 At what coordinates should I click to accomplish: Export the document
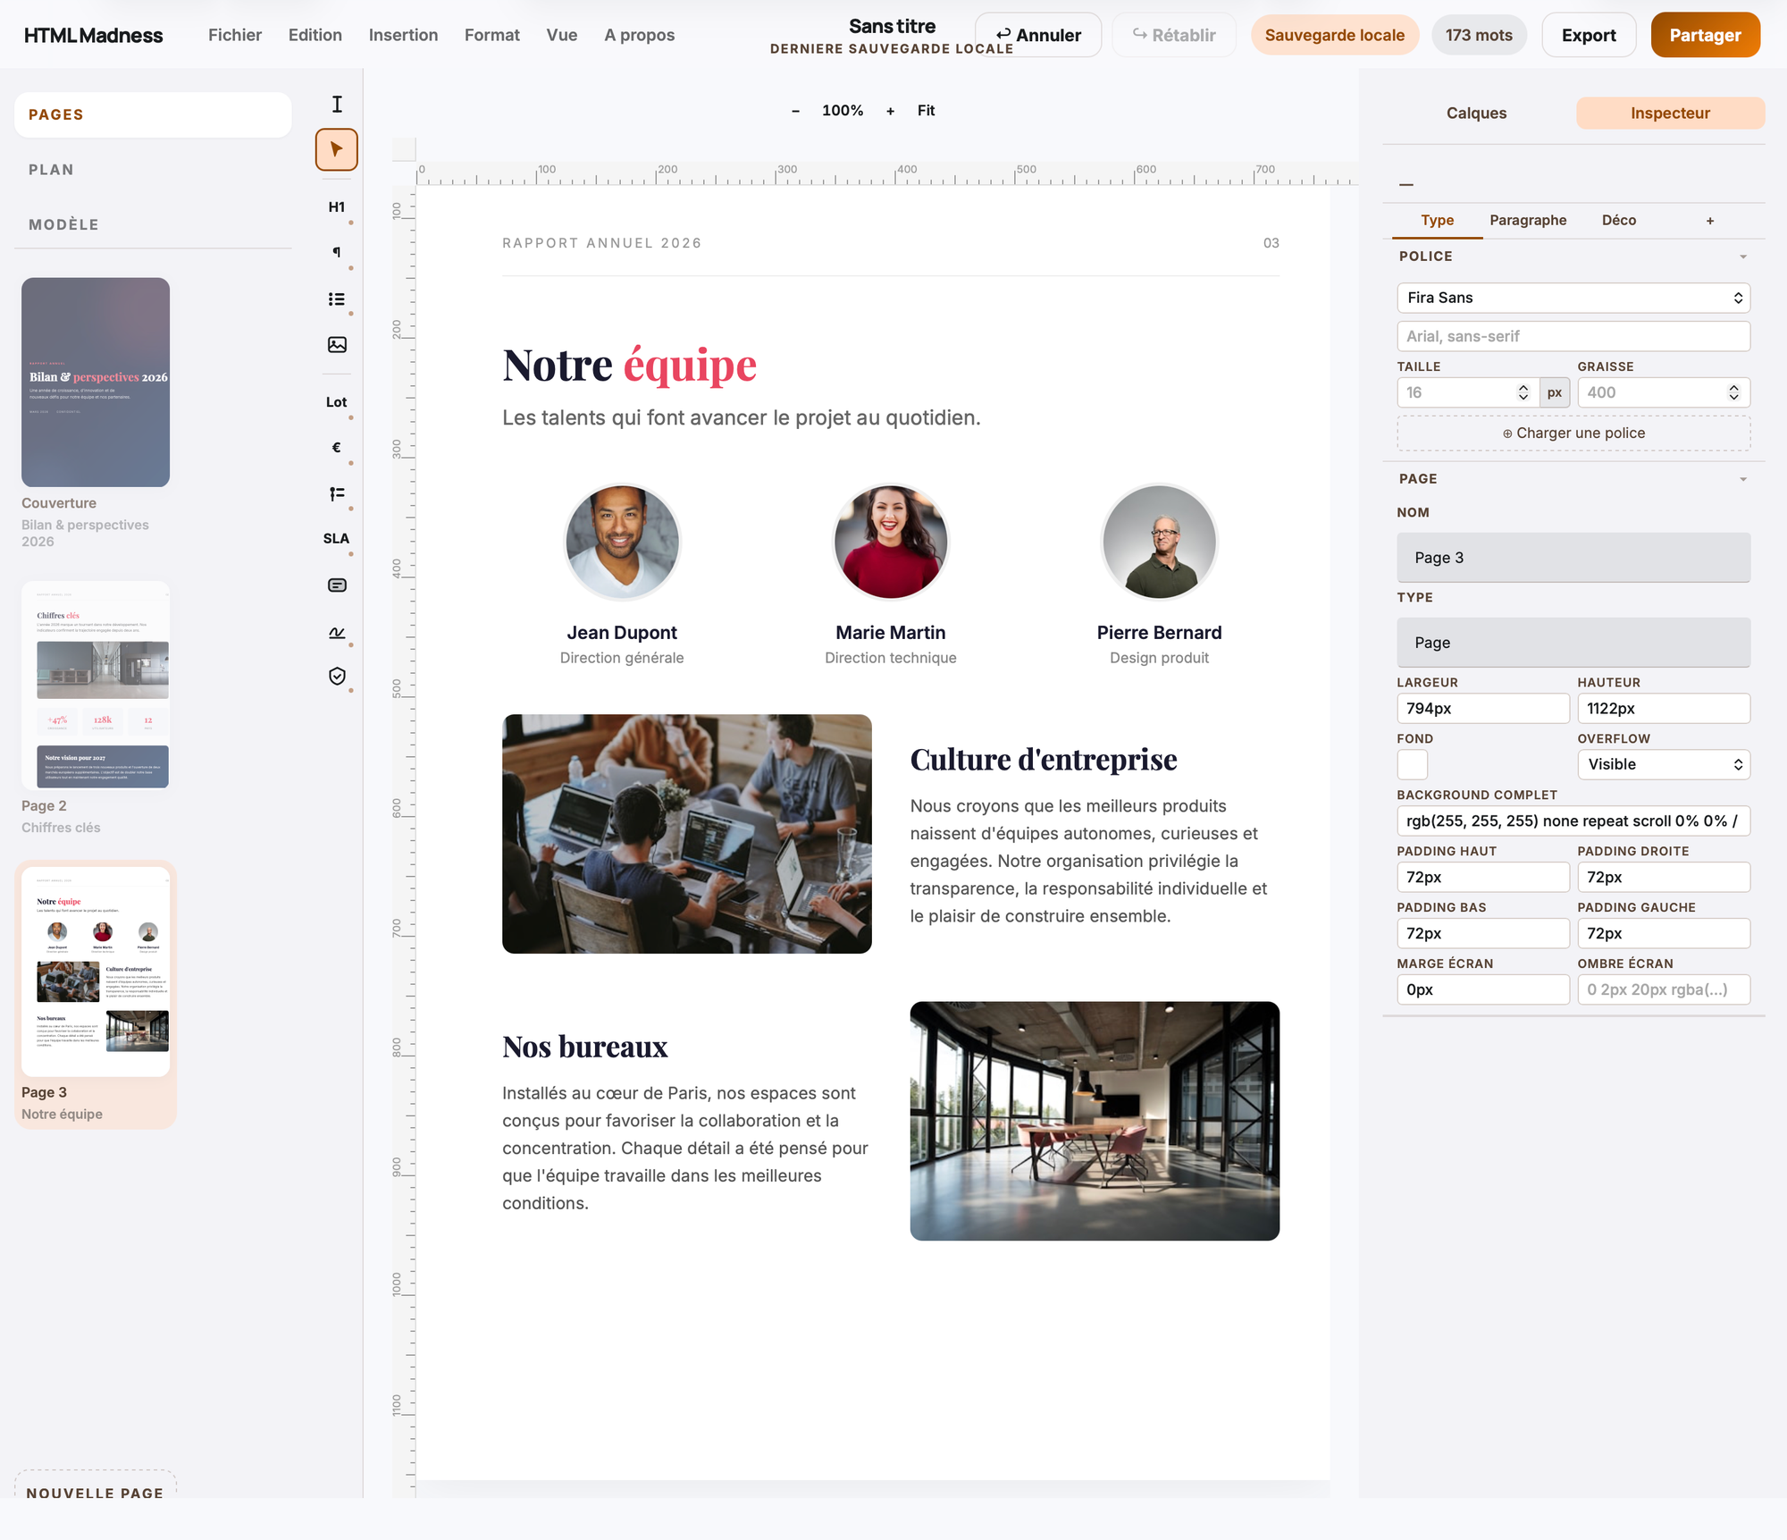(x=1589, y=35)
